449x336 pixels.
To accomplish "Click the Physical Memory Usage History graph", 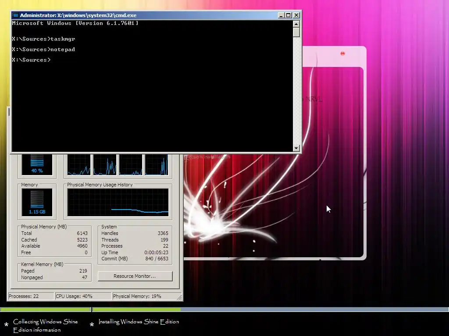I will (x=118, y=202).
